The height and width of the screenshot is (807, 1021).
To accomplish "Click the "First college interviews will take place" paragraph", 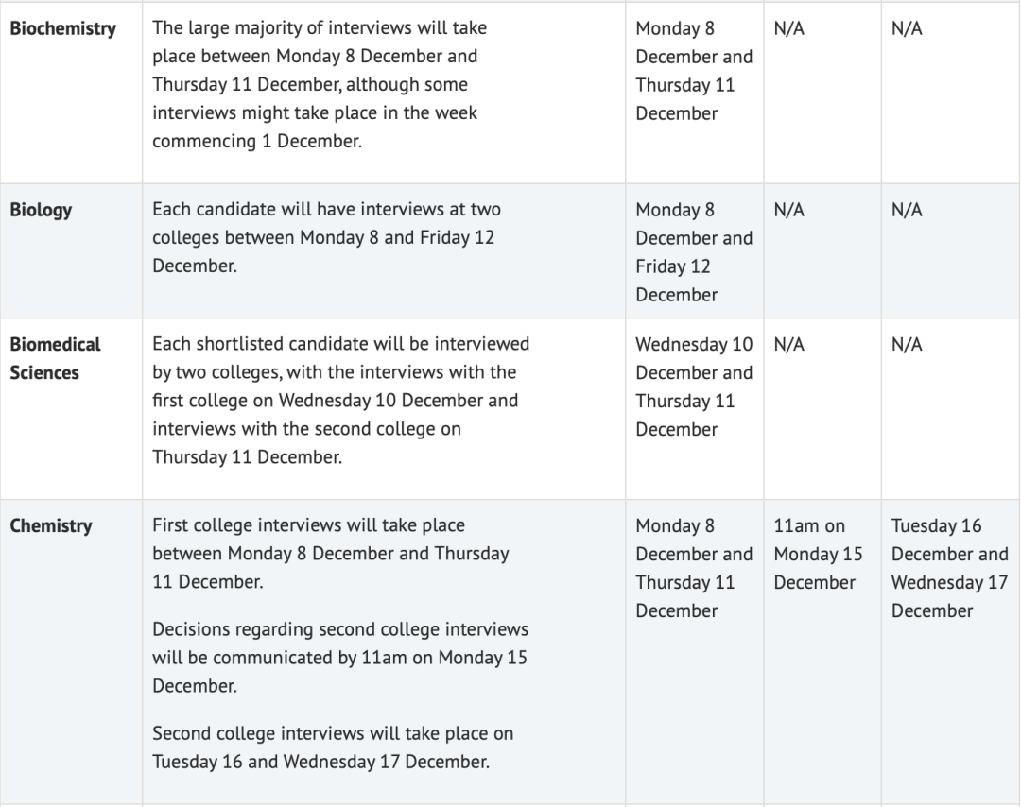I will pyautogui.click(x=330, y=553).
